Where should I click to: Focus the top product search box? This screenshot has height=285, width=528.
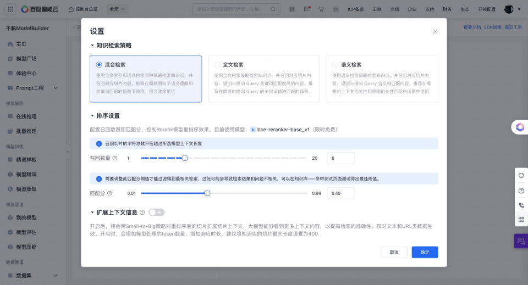(236, 9)
